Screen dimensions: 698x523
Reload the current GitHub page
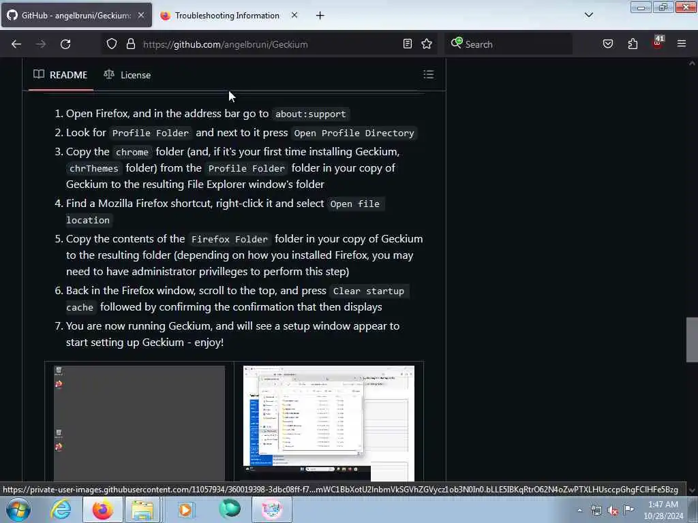pos(65,44)
